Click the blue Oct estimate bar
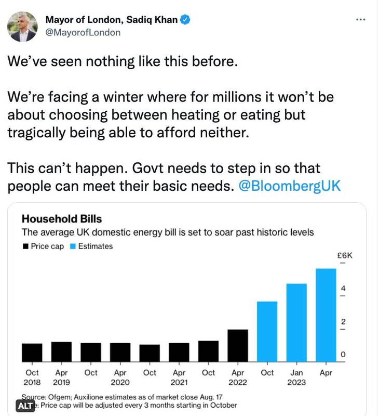Image resolution: width=379 pixels, height=416 pixels. coord(267,331)
